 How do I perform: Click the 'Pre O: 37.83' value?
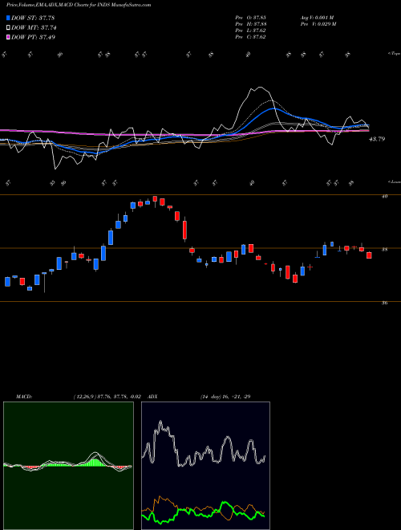pyautogui.click(x=251, y=18)
